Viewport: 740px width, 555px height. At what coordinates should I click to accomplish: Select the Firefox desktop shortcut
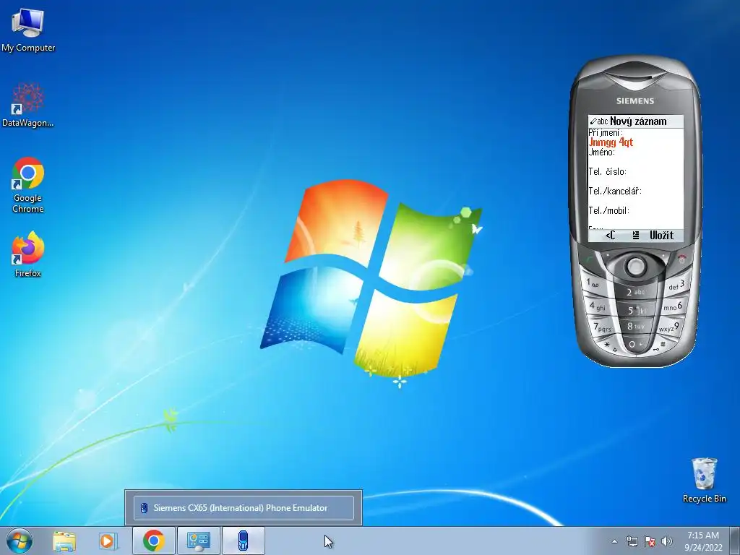[x=28, y=254]
